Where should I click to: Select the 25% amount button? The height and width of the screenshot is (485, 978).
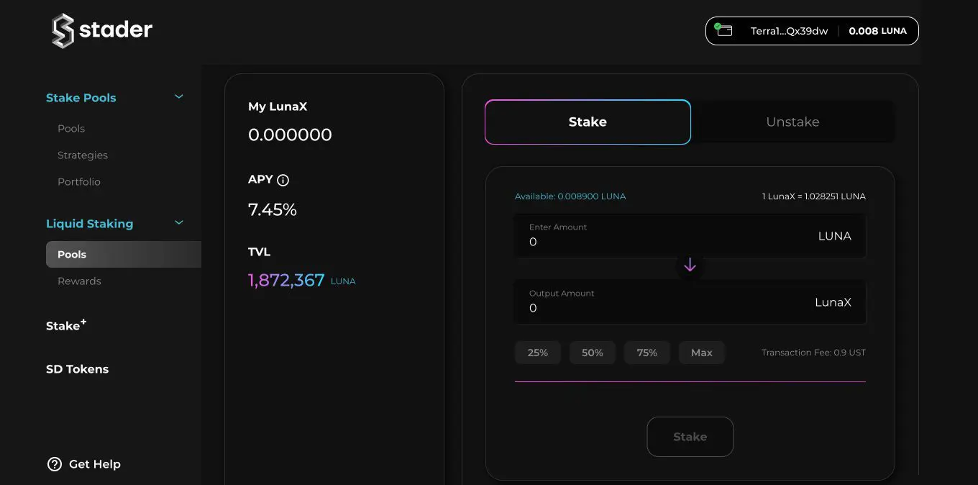[x=538, y=353]
